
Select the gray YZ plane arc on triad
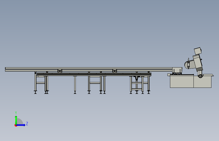point(20,121)
